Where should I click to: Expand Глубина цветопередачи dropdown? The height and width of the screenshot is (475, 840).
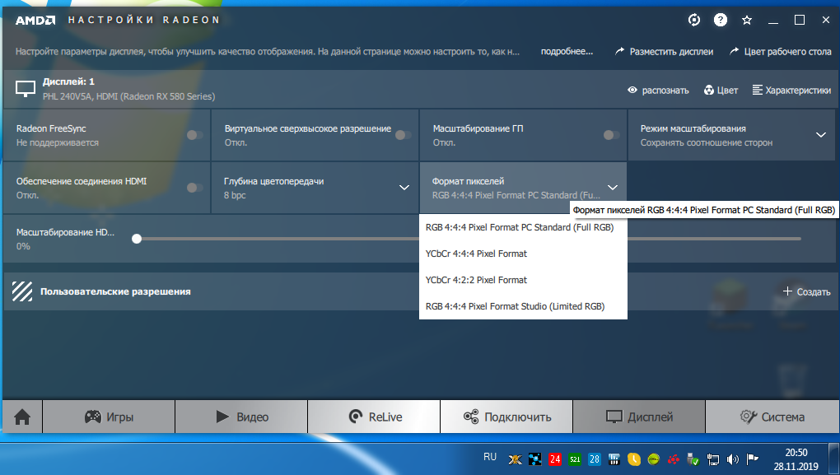[404, 188]
